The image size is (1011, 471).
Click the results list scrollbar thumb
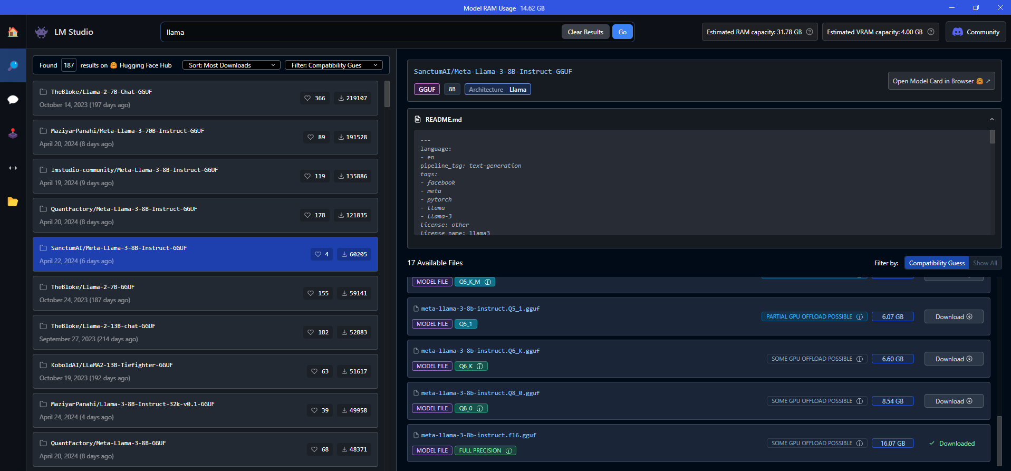pyautogui.click(x=387, y=94)
